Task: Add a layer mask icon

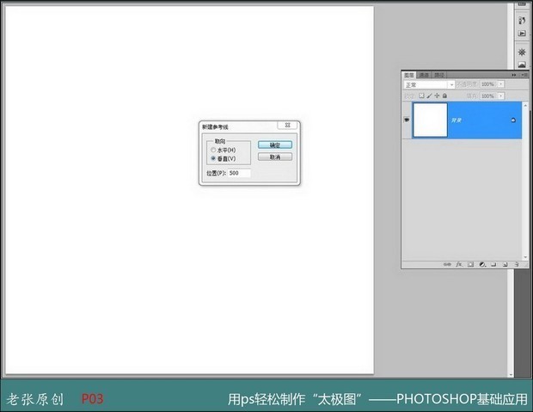Action: click(x=470, y=264)
